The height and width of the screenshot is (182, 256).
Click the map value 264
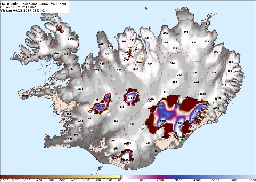pyautogui.click(x=166, y=42)
